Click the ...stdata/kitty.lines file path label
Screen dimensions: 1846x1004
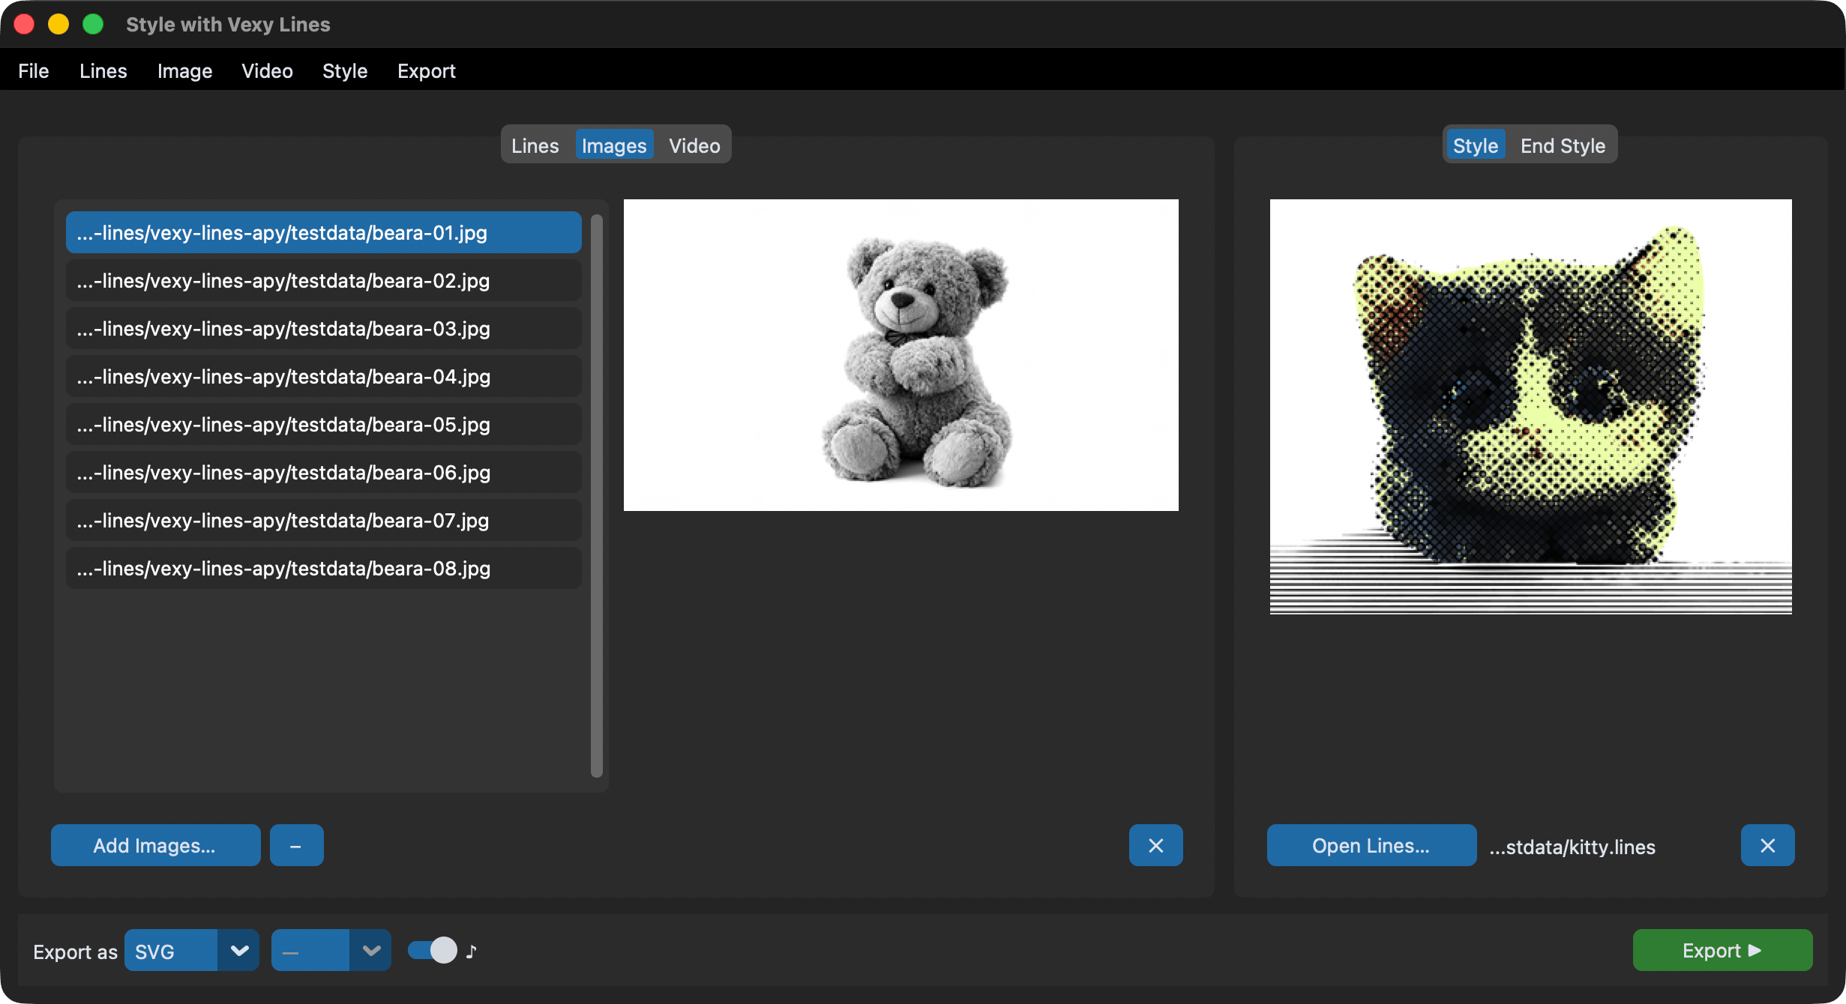tap(1572, 847)
